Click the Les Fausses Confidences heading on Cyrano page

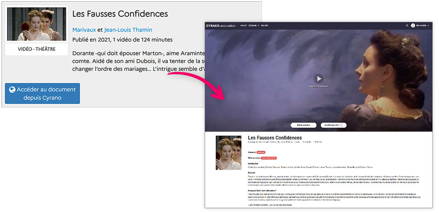(x=275, y=137)
